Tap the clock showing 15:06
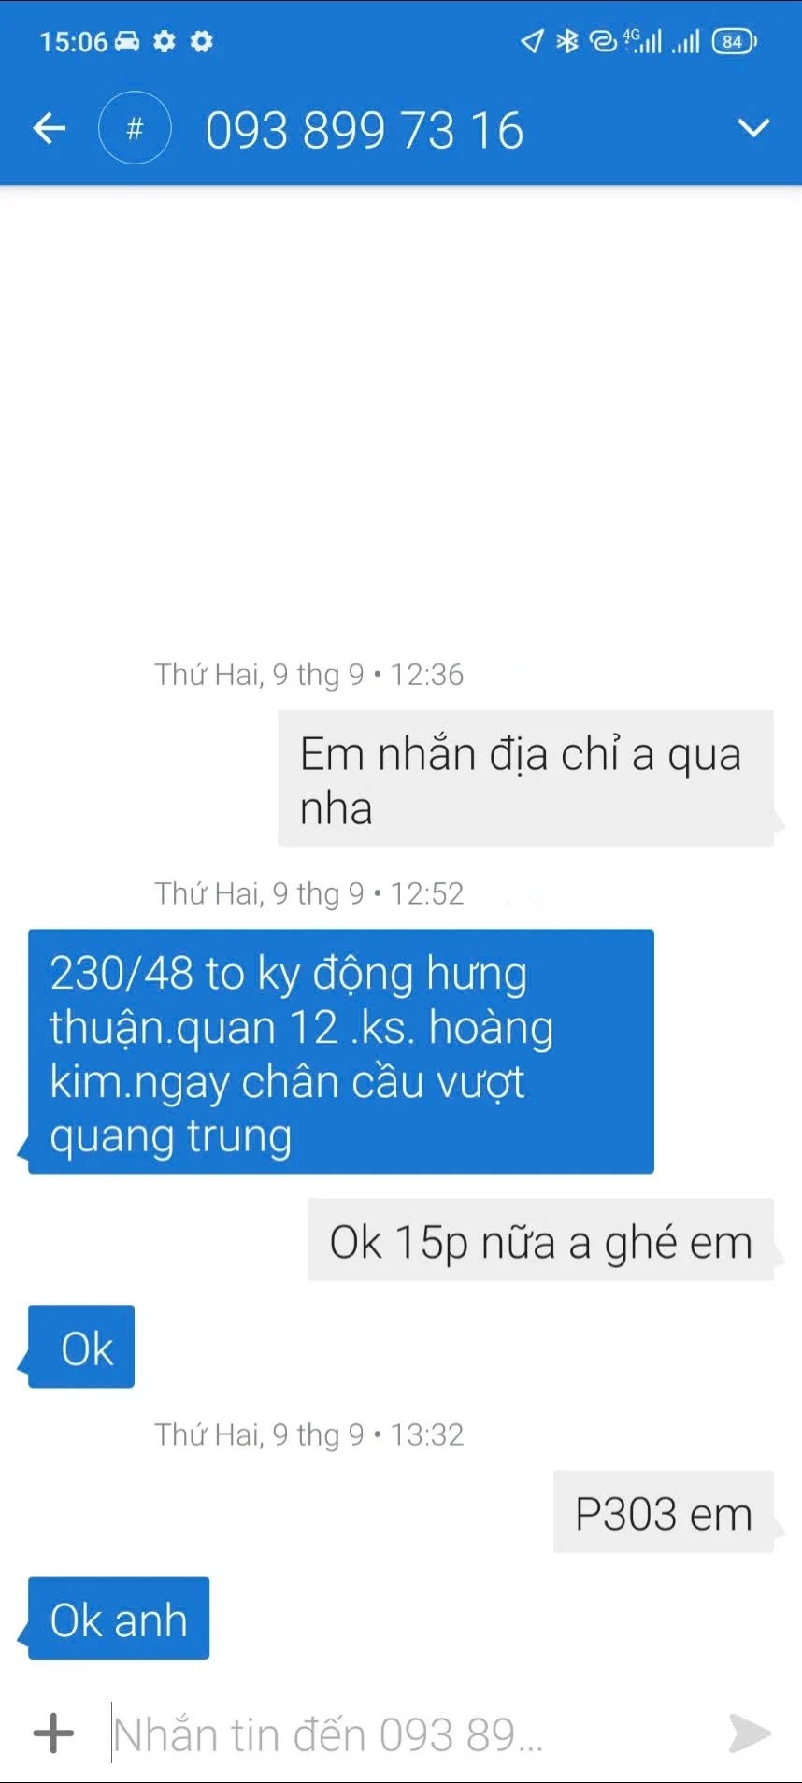This screenshot has height=1783, width=802. (74, 41)
